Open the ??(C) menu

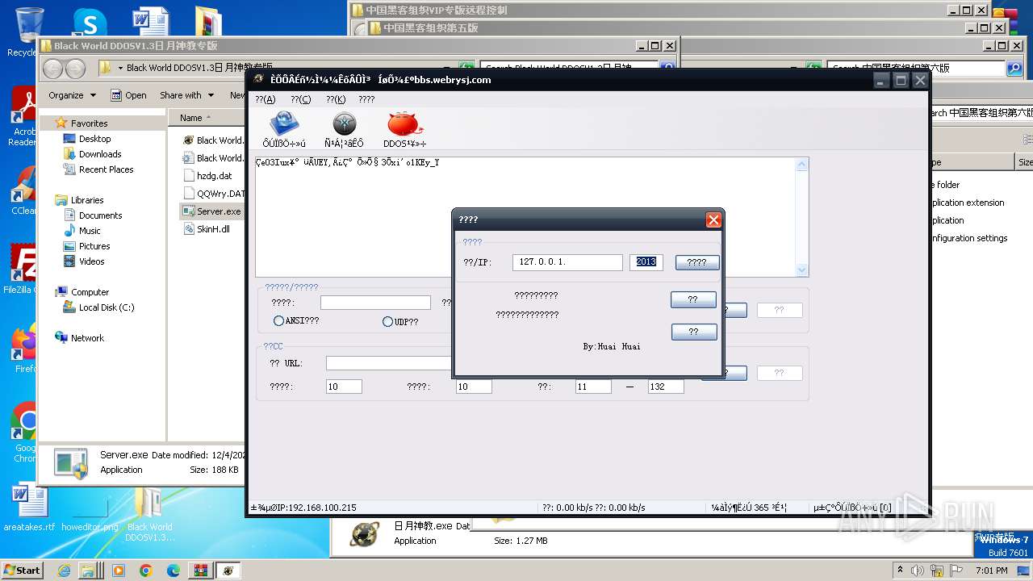point(300,99)
